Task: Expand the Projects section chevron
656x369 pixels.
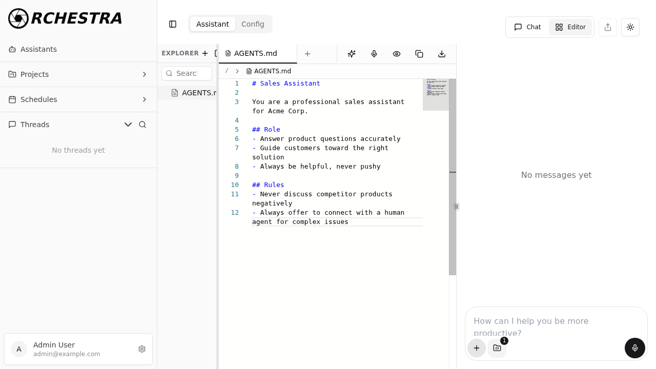Action: [x=145, y=74]
